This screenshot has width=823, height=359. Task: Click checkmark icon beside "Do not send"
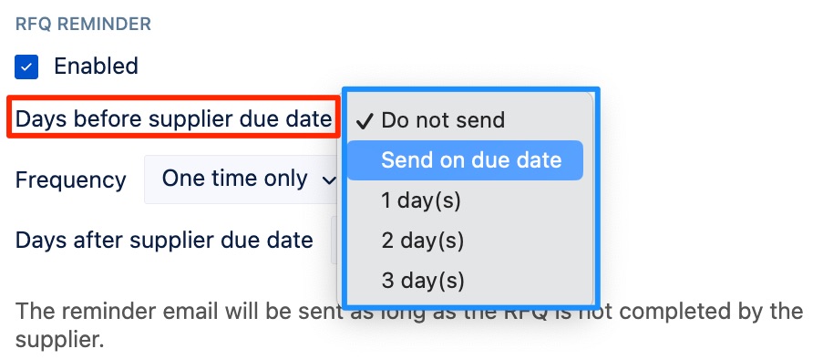[x=365, y=121]
